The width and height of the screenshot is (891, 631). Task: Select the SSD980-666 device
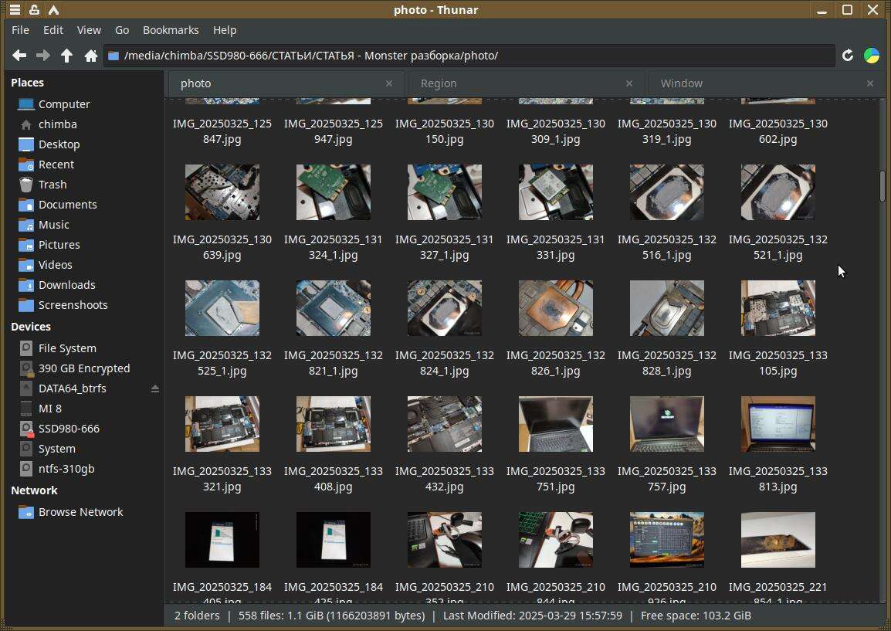tap(69, 429)
